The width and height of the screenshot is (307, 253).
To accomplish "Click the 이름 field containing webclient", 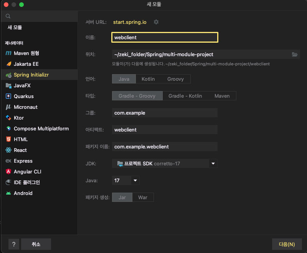I will coord(165,37).
